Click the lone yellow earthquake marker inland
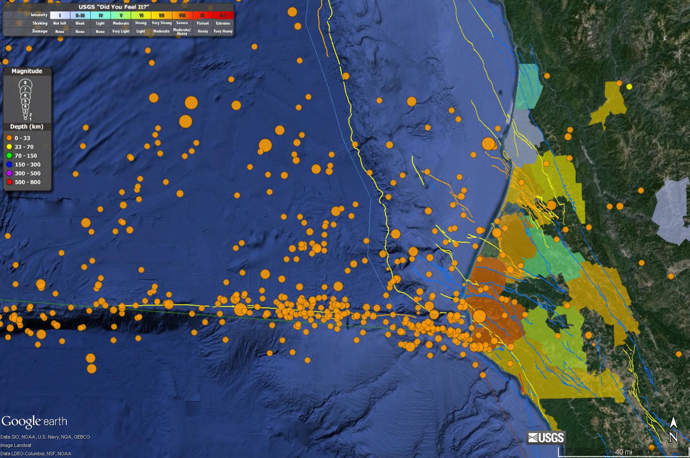This screenshot has height=458, width=690. (629, 87)
